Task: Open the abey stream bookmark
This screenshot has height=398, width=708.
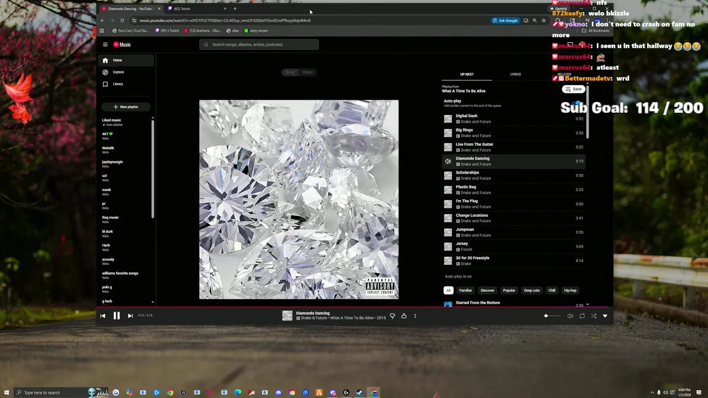Action: point(256,31)
